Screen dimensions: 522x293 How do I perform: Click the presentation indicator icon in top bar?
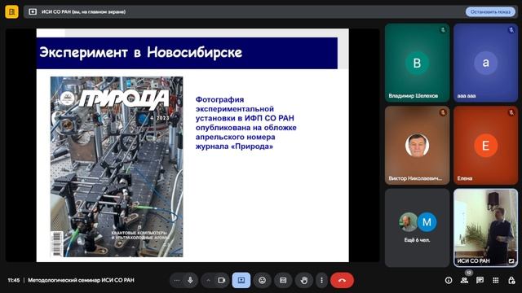(x=33, y=11)
